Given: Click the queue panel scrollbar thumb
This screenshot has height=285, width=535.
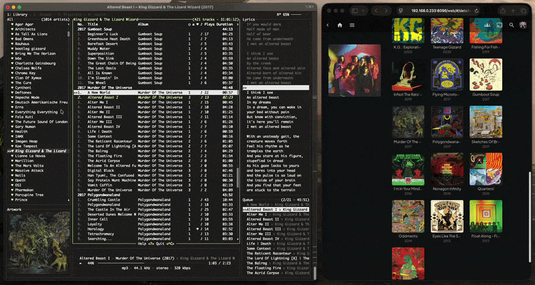Looking at the screenshot, I should pyautogui.click(x=314, y=273).
